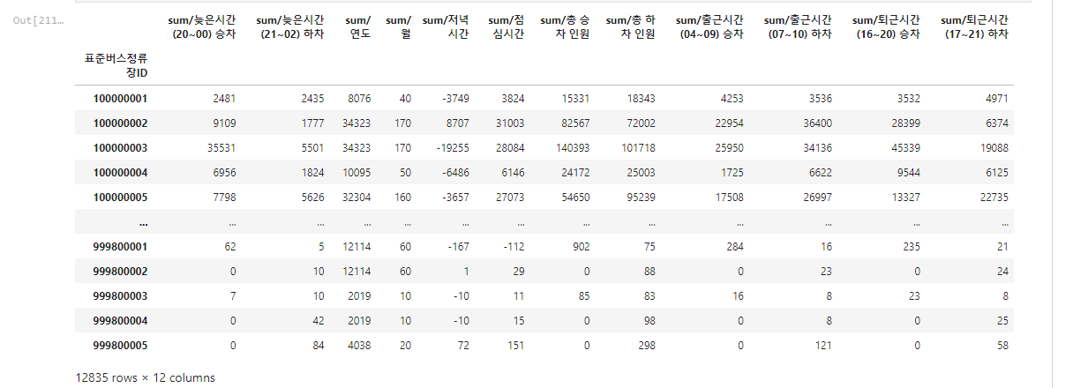Click the sum/저녁시간 column header

(x=446, y=27)
